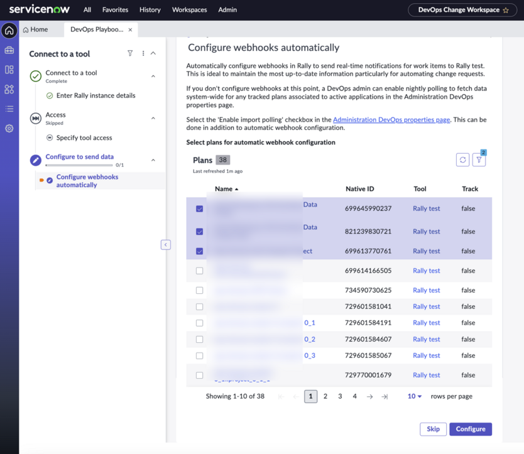This screenshot has width=524, height=454.
Task: Check the plan with Native ID 699614166505
Action: pyautogui.click(x=200, y=271)
